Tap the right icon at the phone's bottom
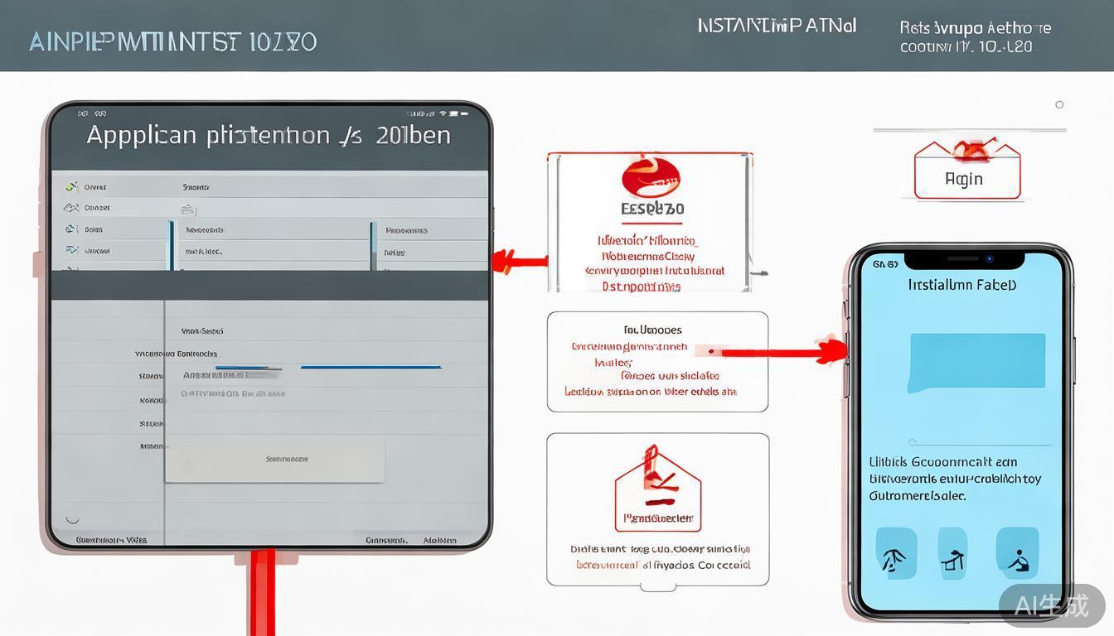The width and height of the screenshot is (1114, 636). click(1017, 553)
